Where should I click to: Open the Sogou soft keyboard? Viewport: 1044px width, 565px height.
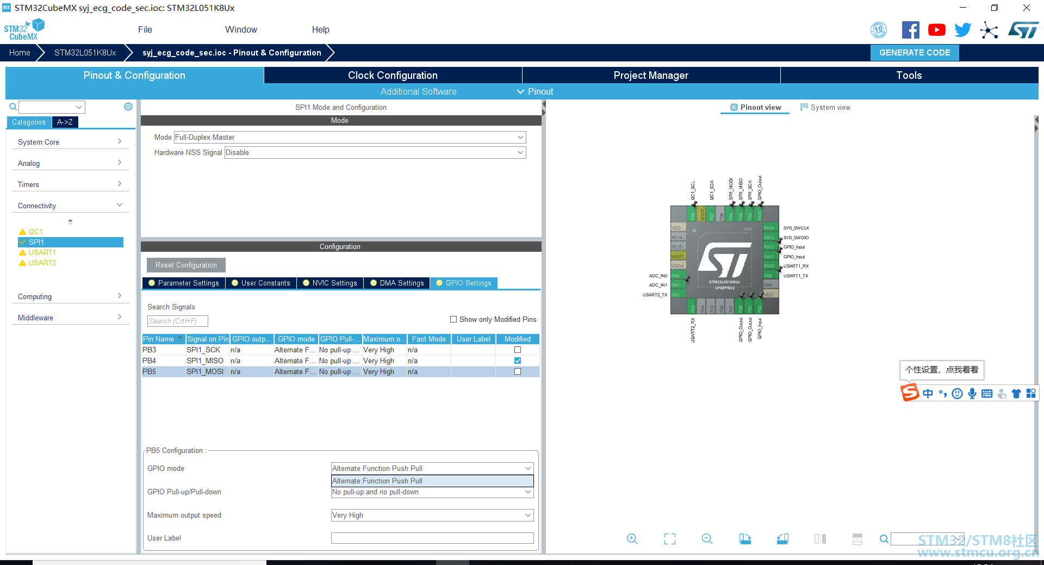point(987,393)
